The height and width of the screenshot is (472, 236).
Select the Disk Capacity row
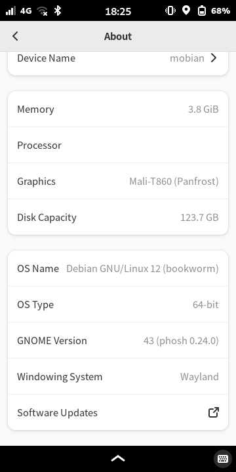tap(118, 217)
